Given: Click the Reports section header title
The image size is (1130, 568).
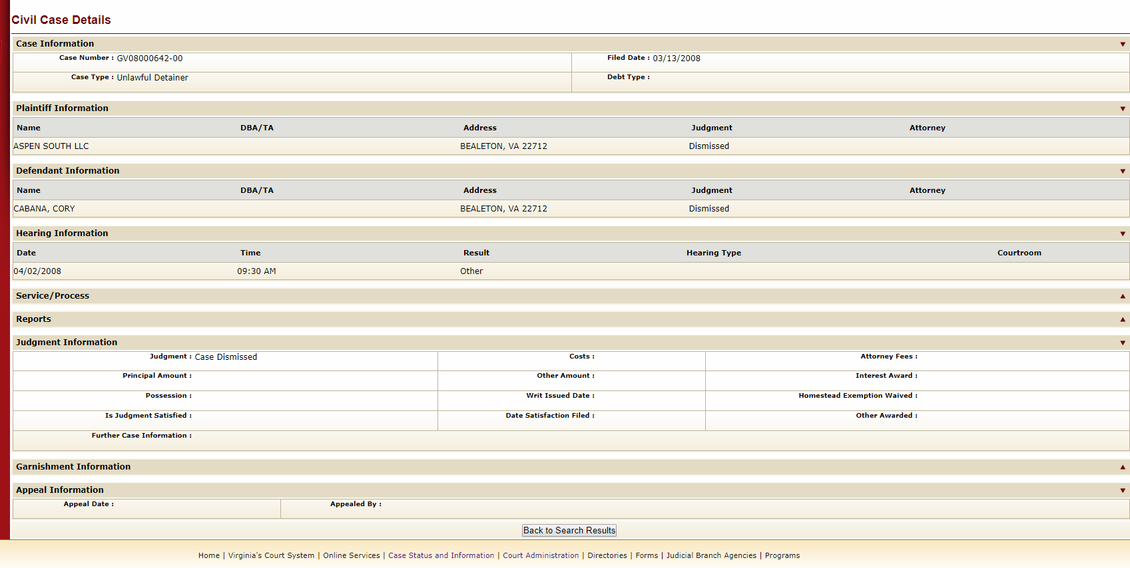Looking at the screenshot, I should pos(33,319).
